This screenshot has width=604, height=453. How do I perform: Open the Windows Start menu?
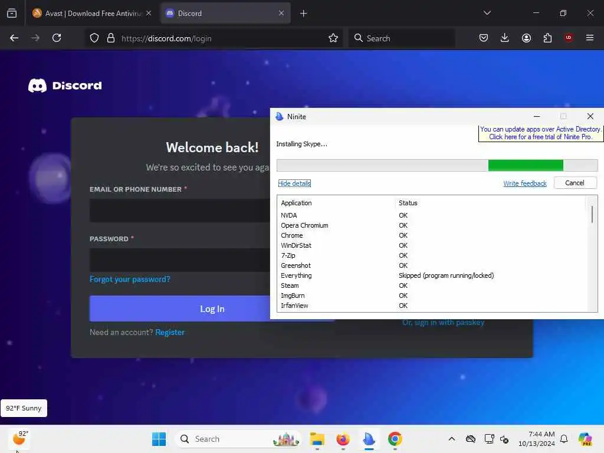(159, 439)
